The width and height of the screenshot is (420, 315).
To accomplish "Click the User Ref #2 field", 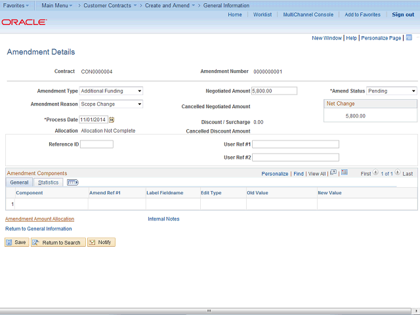I will [x=295, y=157].
